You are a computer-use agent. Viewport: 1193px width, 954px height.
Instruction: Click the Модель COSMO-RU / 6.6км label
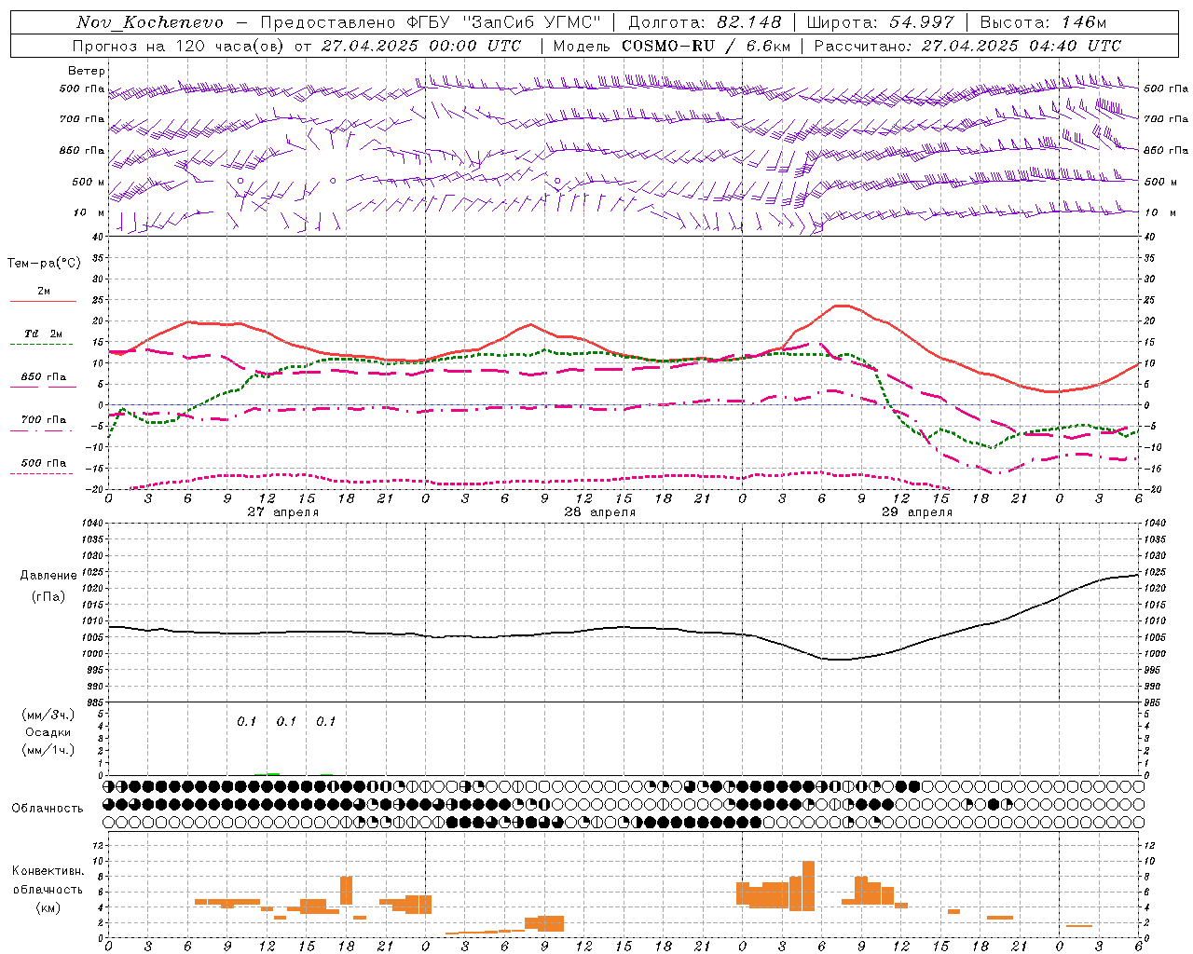(x=672, y=46)
